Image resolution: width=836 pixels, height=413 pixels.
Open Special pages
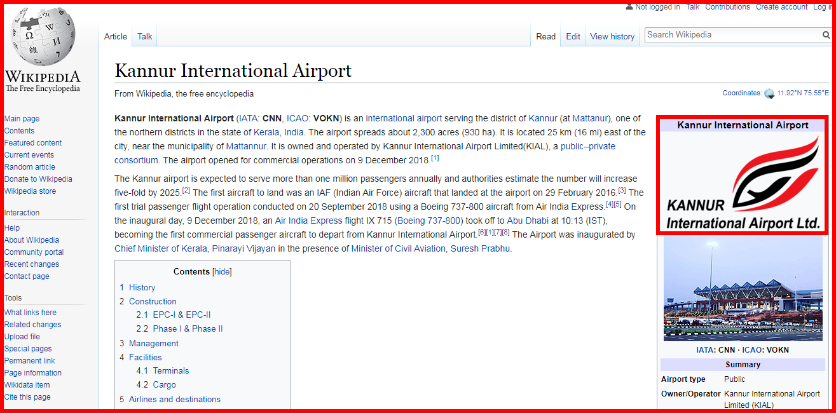(x=28, y=349)
